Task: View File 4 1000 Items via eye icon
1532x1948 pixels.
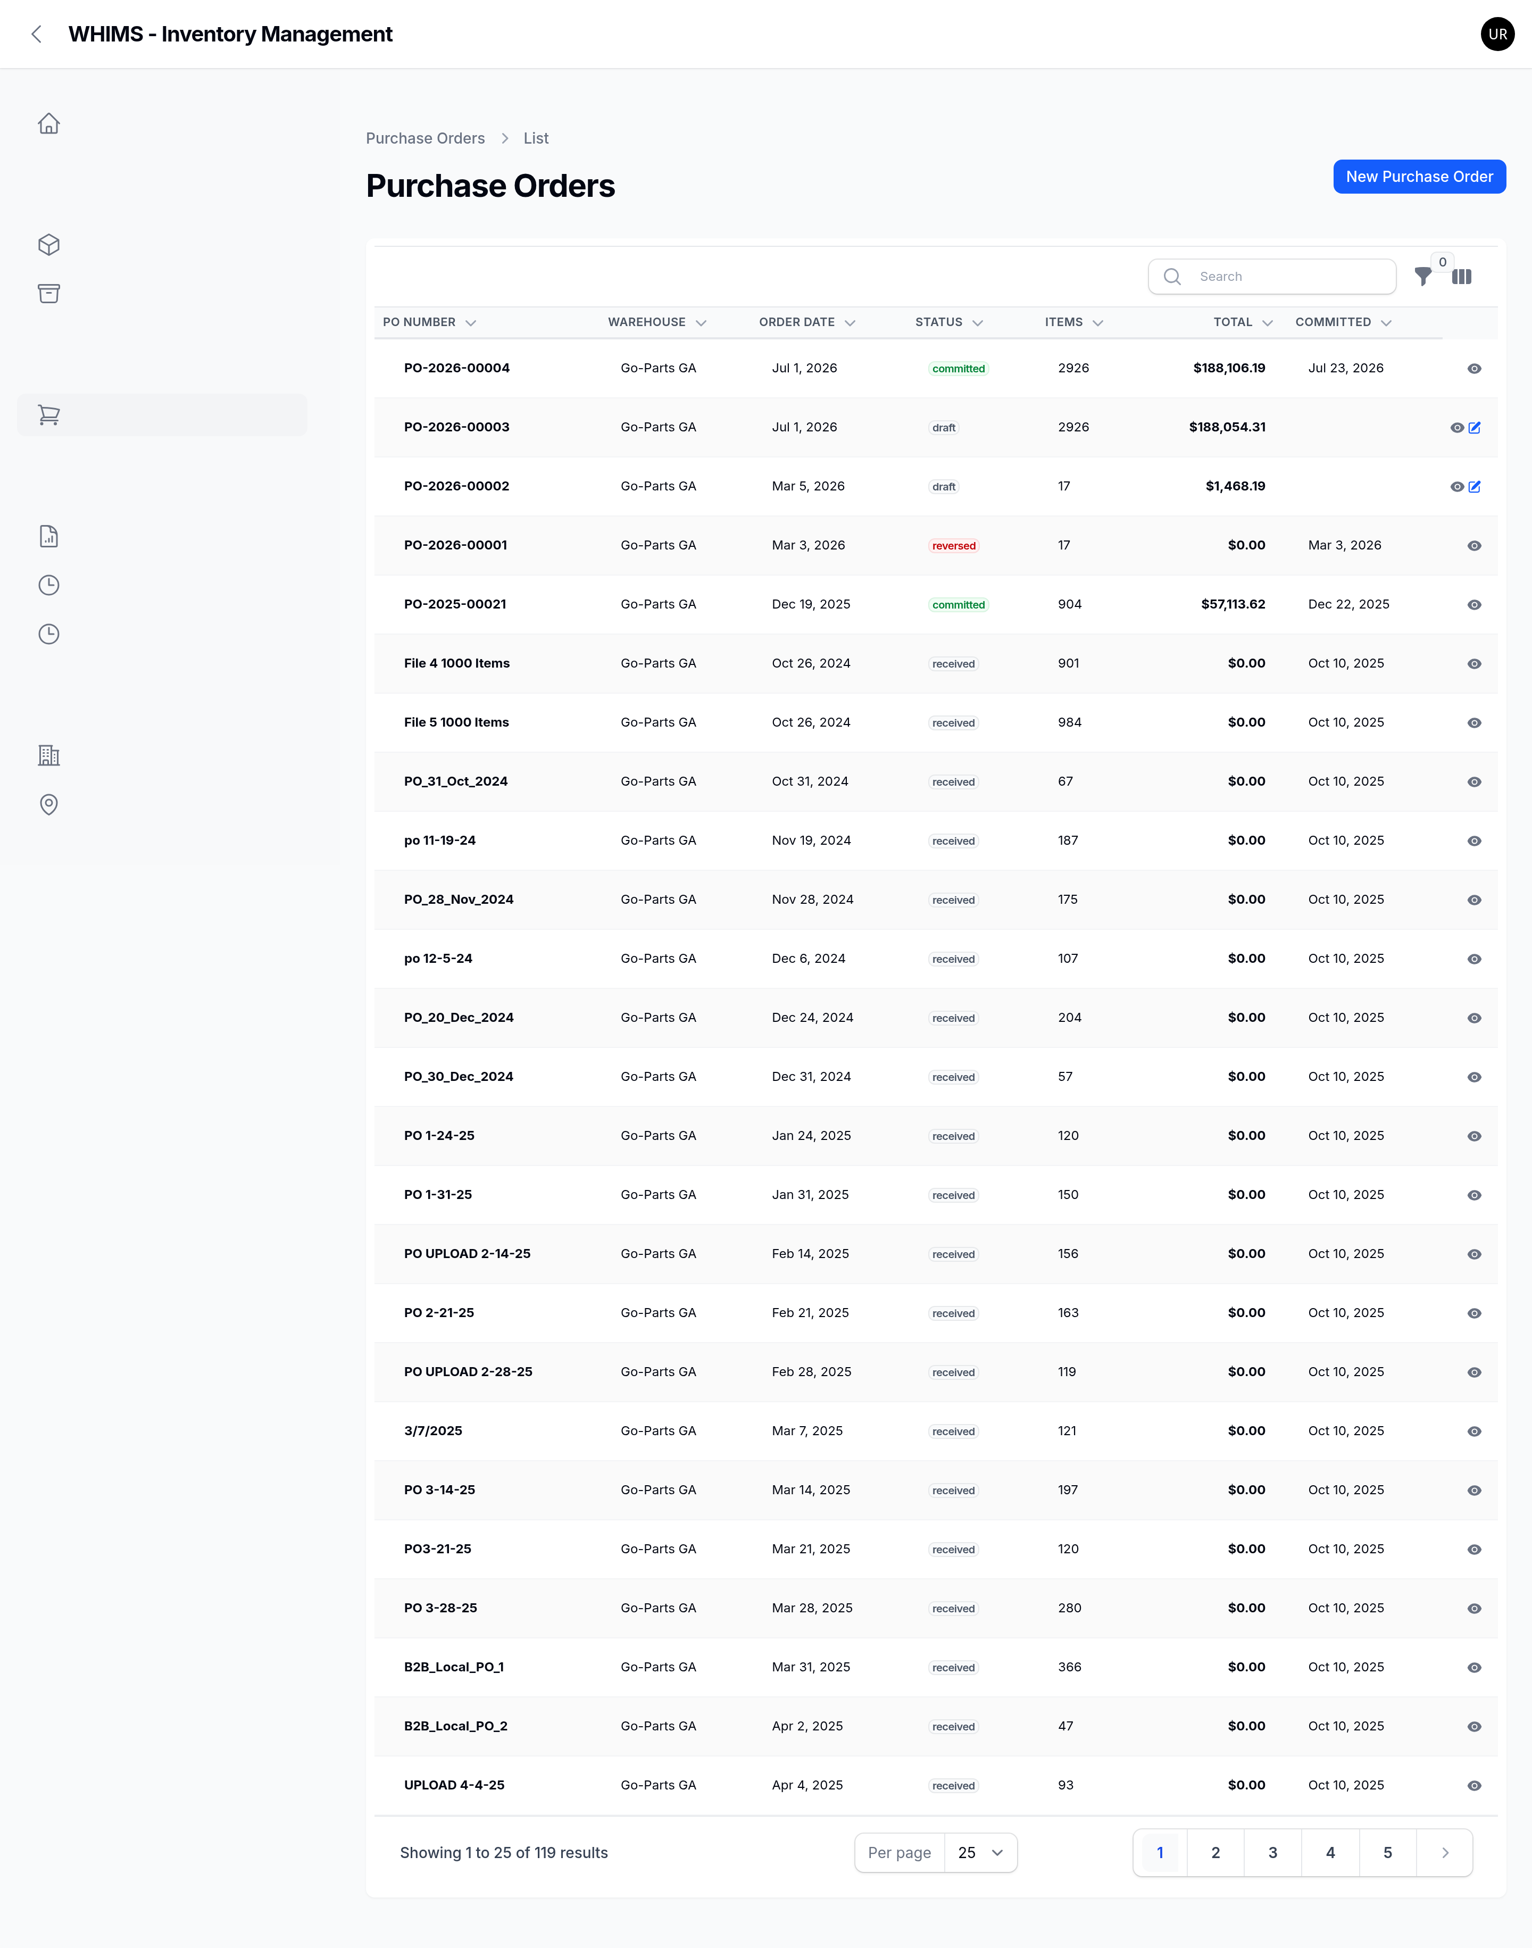Action: [1473, 664]
